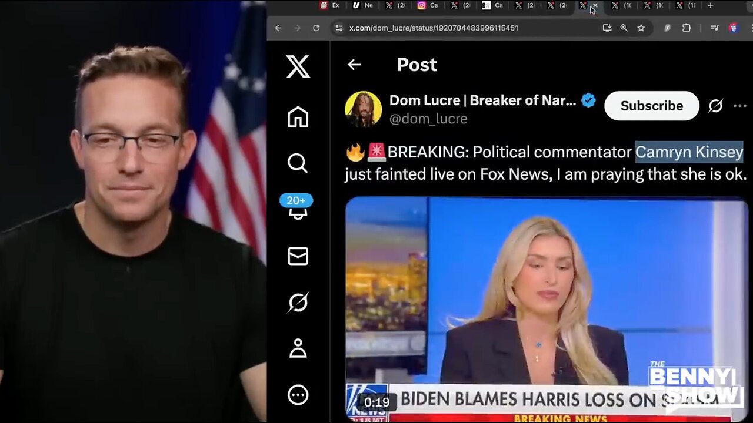The width and height of the screenshot is (753, 423).
Task: Click Dom Lucre display name link
Action: tap(483, 100)
